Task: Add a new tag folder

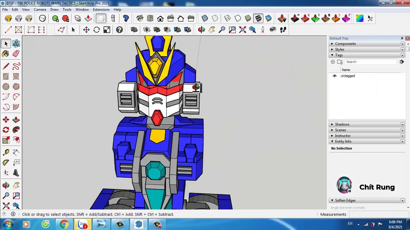Action: point(340,62)
